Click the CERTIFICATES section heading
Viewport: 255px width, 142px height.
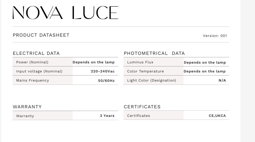pyautogui.click(x=142, y=107)
